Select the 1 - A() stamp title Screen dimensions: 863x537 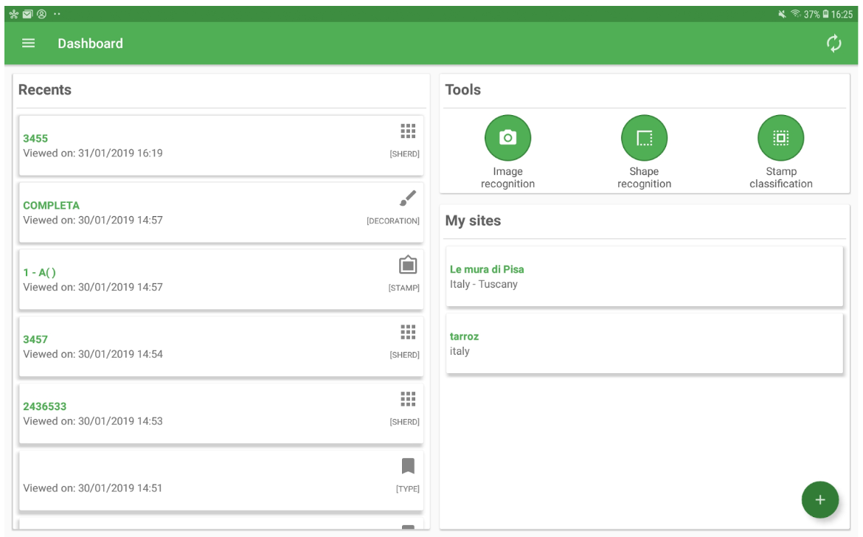click(x=39, y=273)
